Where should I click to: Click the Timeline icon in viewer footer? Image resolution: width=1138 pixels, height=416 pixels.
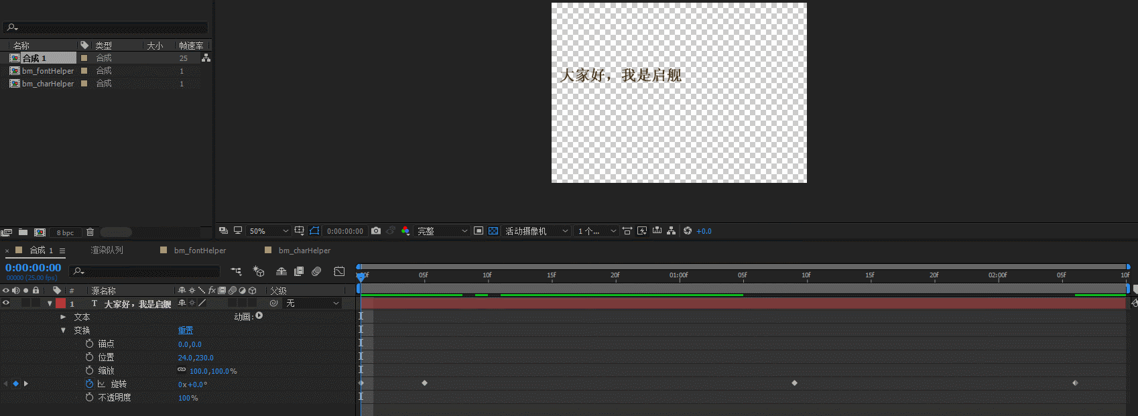[657, 230]
